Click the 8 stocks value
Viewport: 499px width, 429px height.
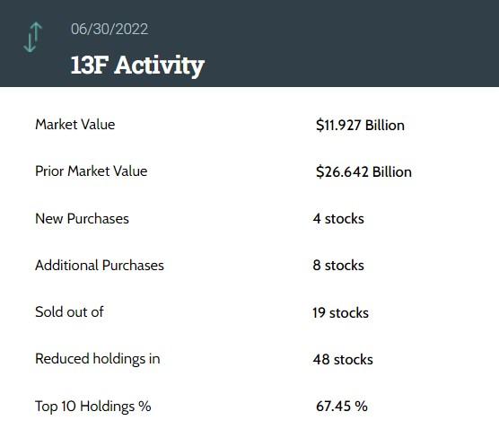(338, 266)
